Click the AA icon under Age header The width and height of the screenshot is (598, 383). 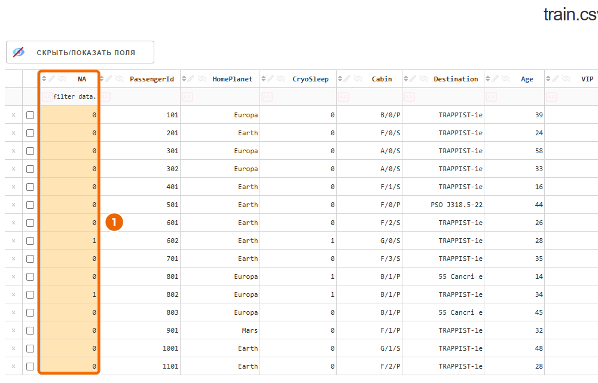(x=491, y=97)
